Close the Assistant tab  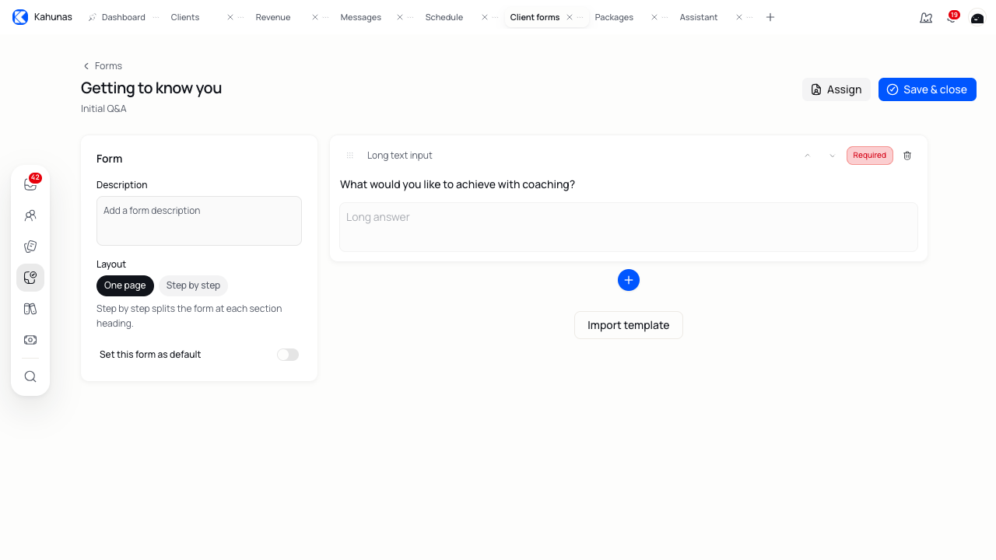739,17
